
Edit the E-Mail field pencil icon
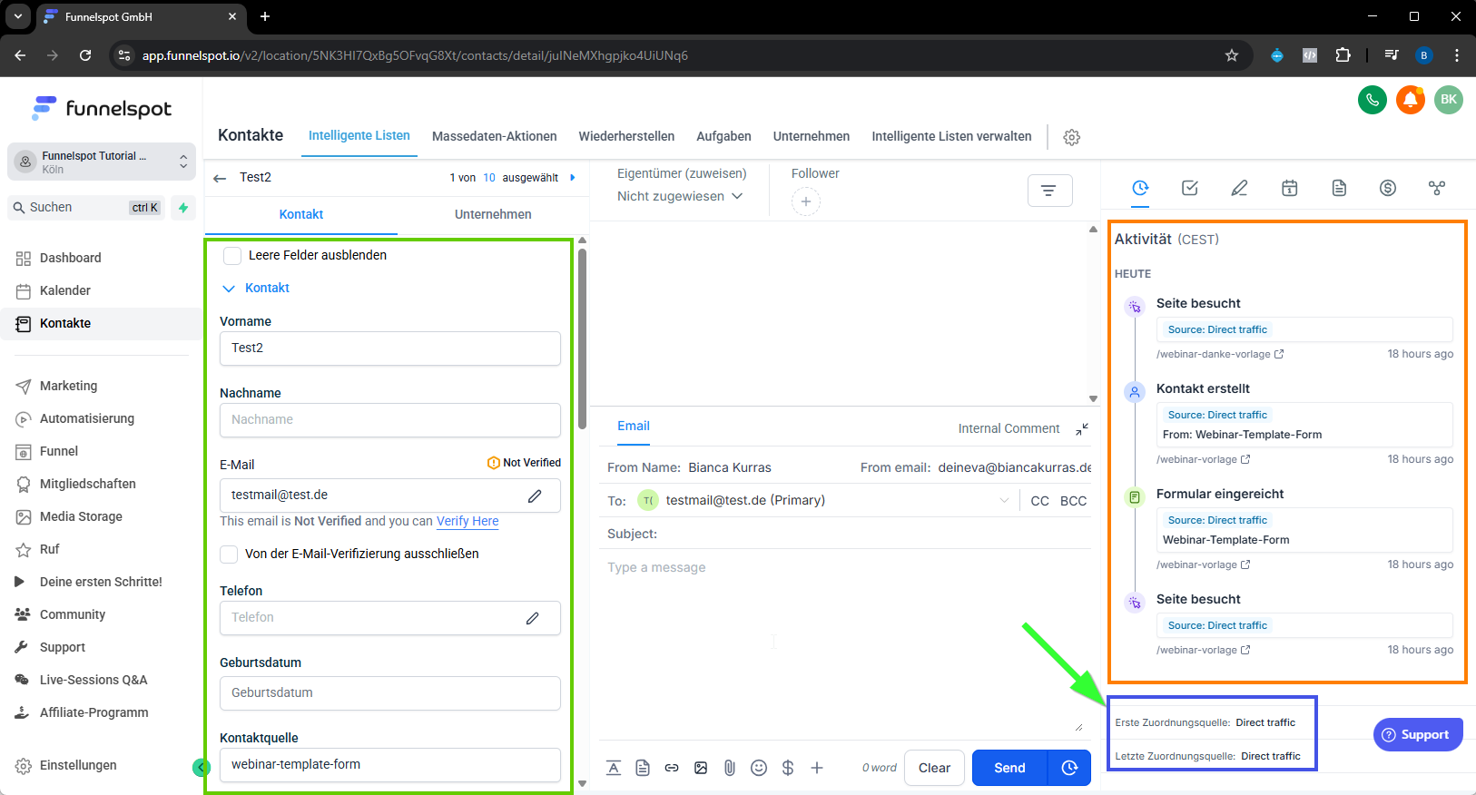(535, 496)
